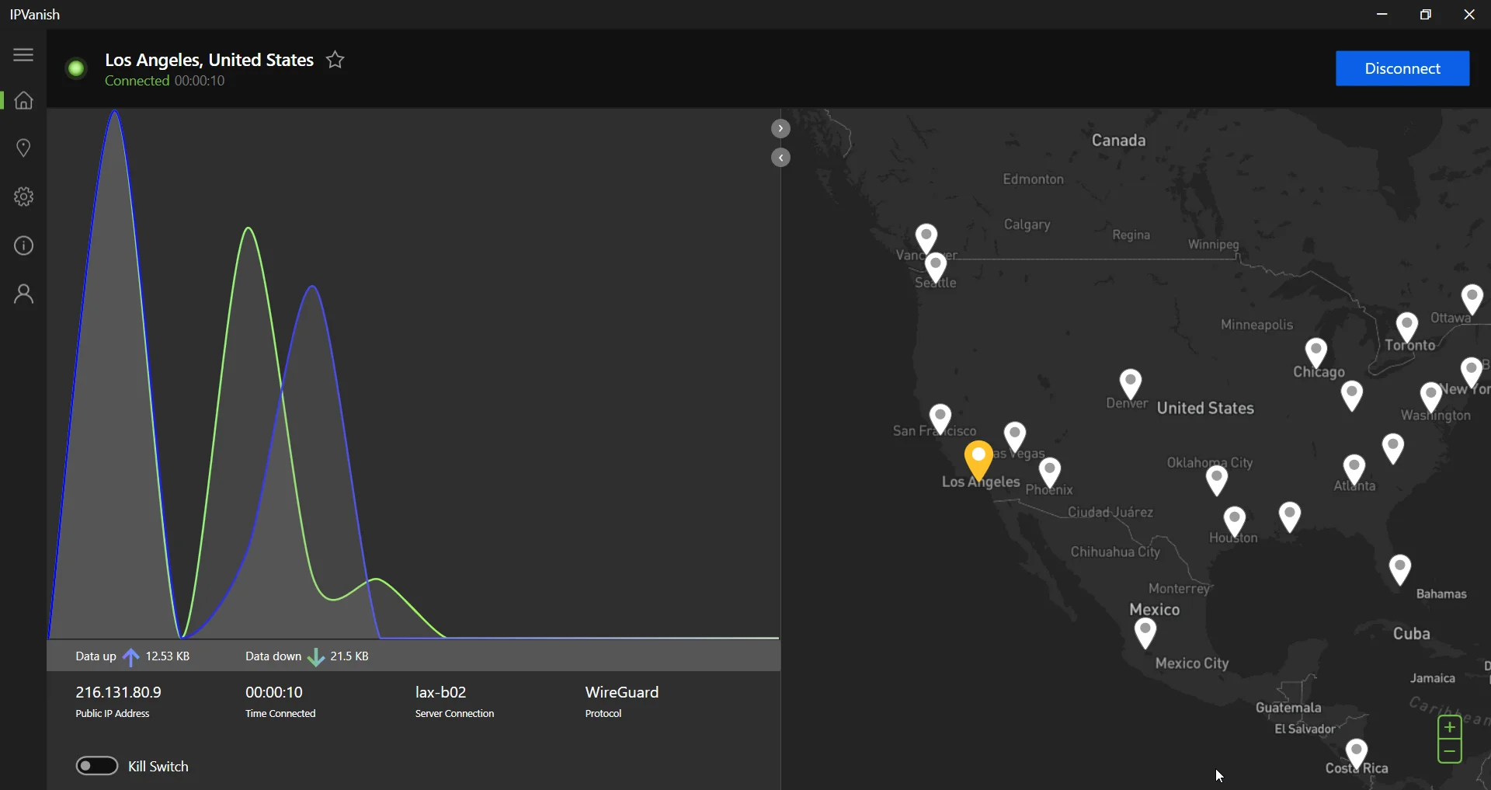
Task: Select the Houston map pin
Action: click(1235, 522)
